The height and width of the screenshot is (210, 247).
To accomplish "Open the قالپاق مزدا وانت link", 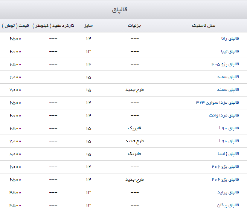I will pos(226,115).
